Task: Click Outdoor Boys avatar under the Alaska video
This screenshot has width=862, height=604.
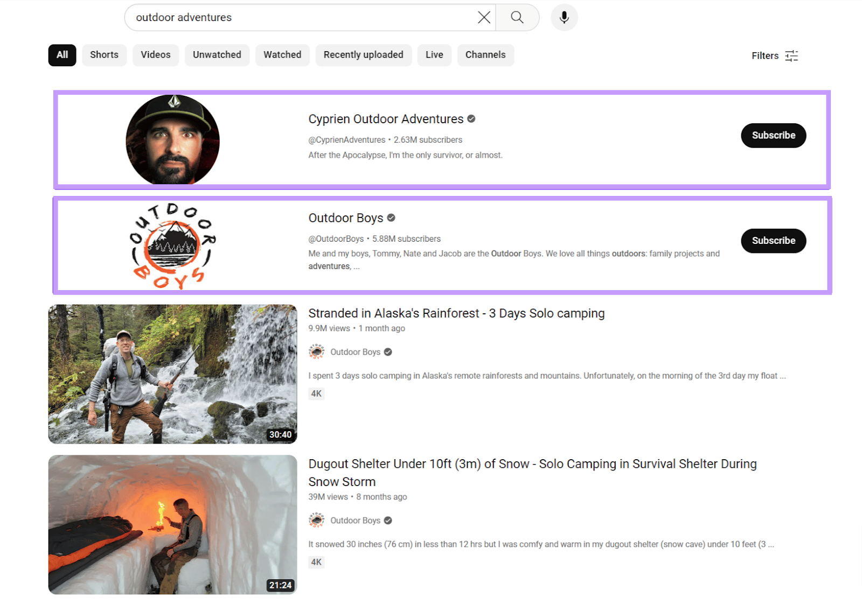Action: pos(317,352)
